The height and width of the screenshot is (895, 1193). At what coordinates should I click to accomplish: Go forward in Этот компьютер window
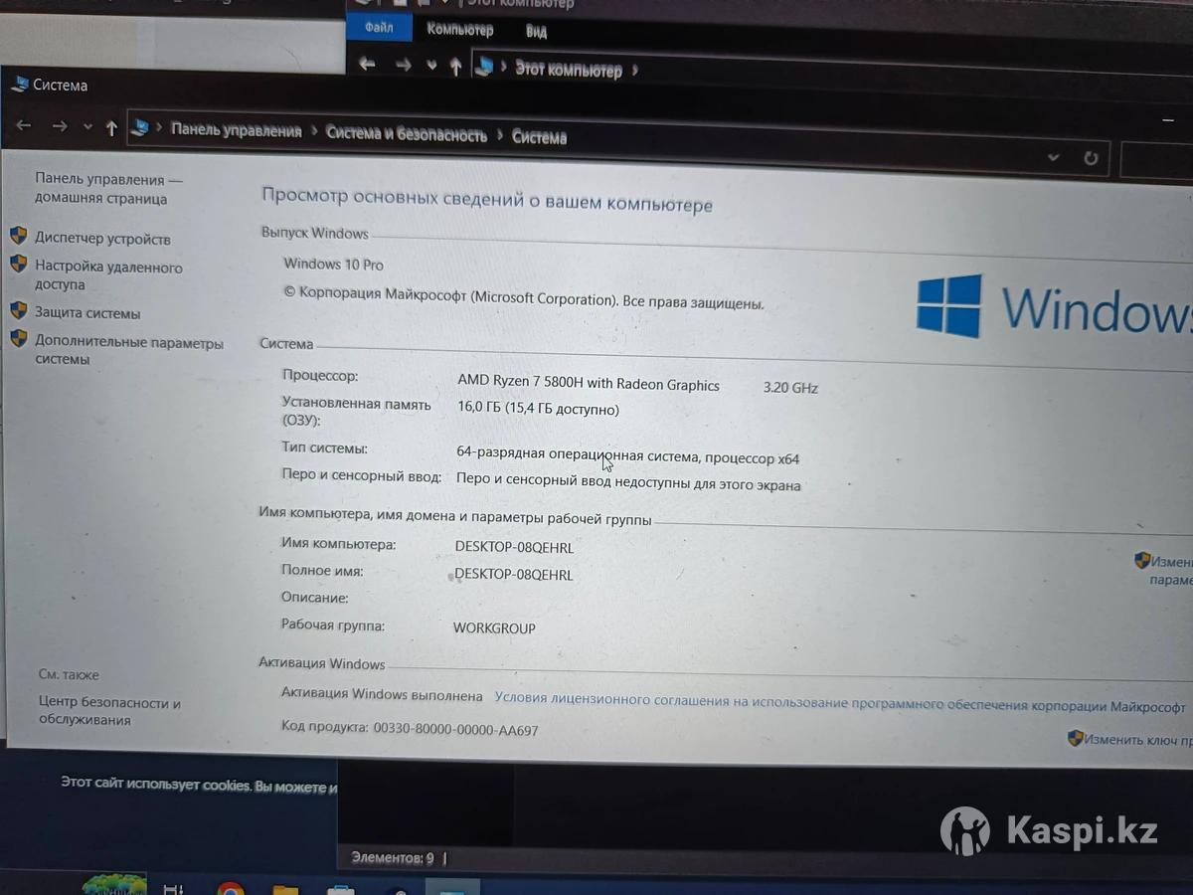(403, 65)
